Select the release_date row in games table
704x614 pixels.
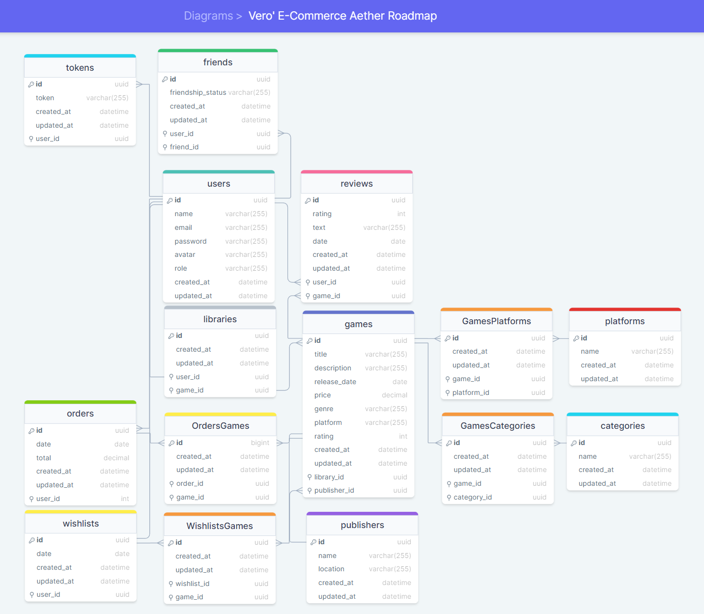[335, 381]
